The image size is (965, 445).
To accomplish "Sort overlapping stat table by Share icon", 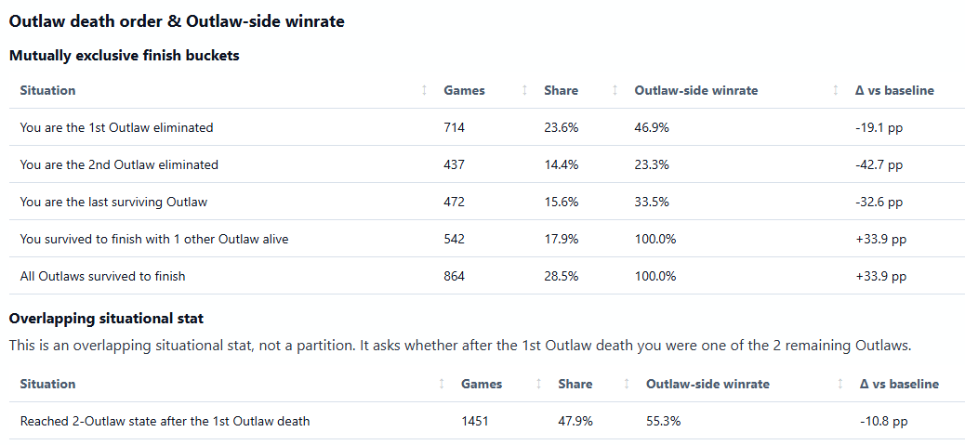I will (627, 385).
